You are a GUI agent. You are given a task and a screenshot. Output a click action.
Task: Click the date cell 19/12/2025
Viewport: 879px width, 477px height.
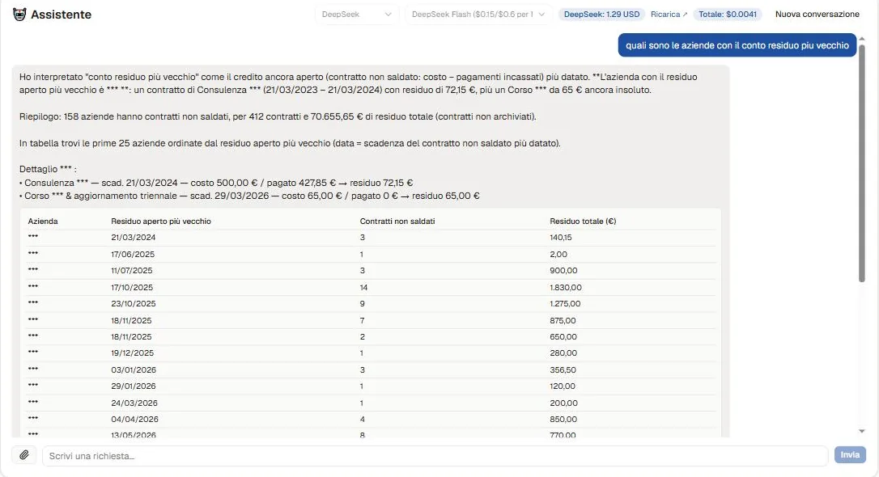click(132, 352)
